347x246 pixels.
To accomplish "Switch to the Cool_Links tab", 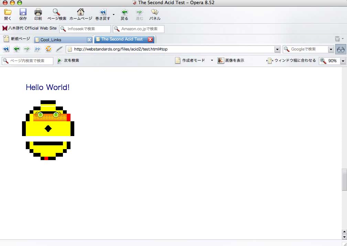I will [61, 40].
